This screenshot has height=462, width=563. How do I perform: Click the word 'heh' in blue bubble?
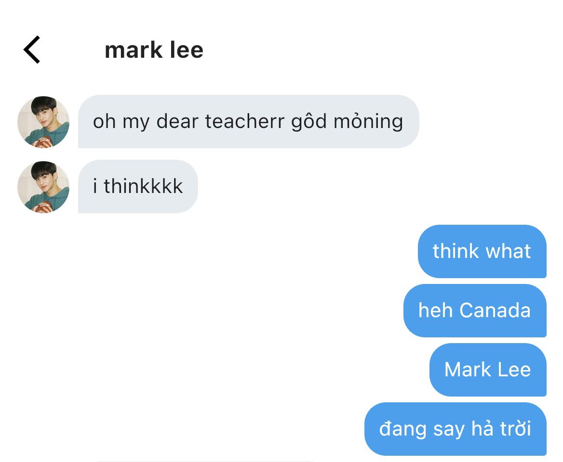click(436, 310)
